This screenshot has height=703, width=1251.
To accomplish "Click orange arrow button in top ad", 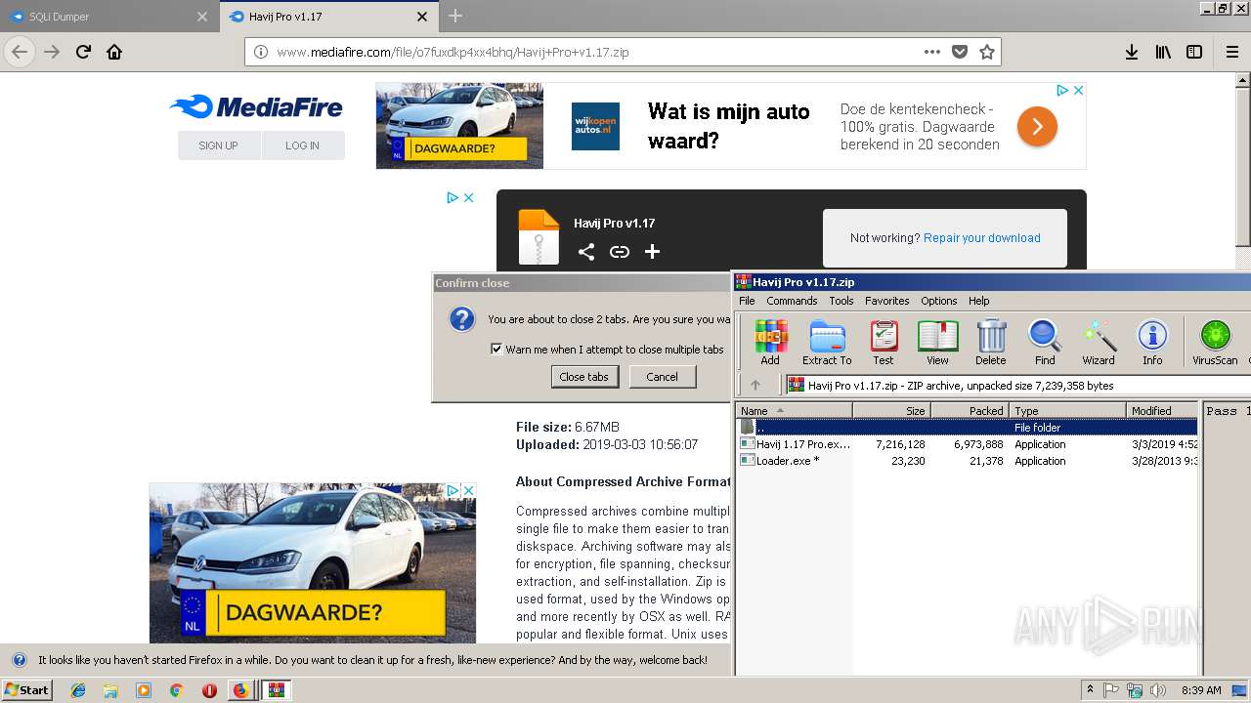I will 1037,126.
